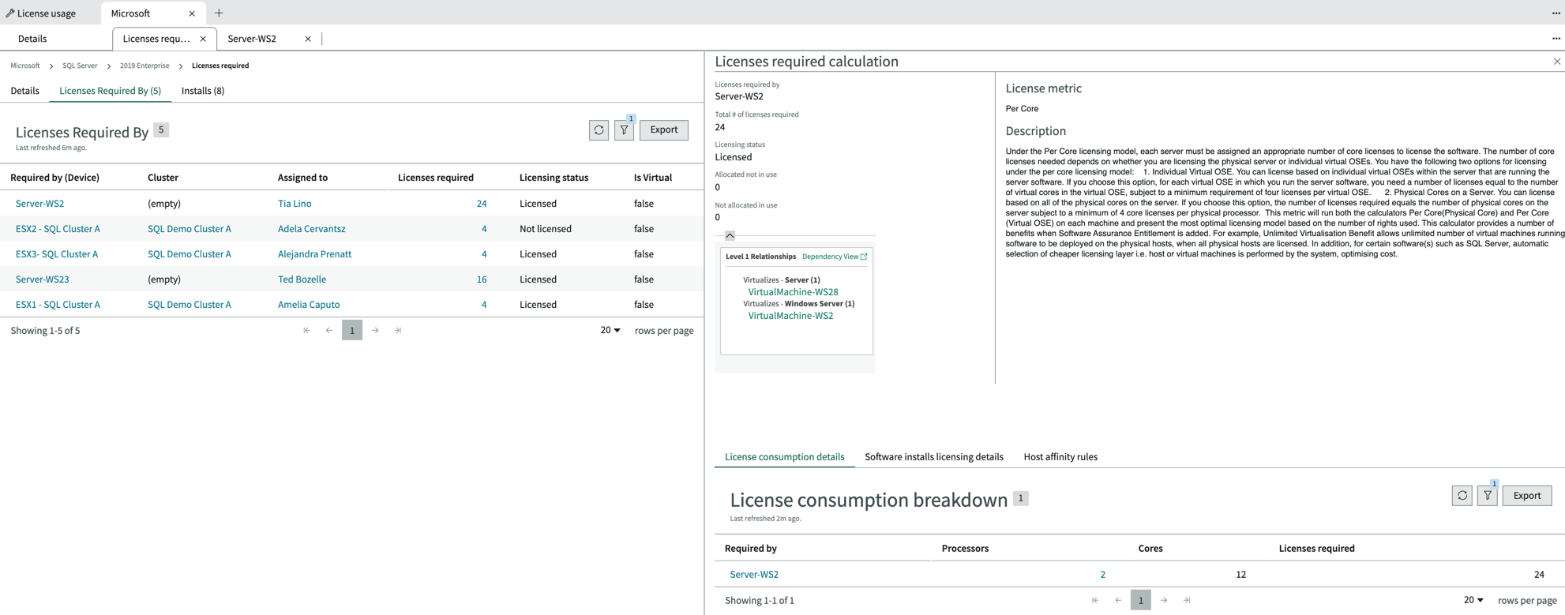Open user Tia Lino

click(x=295, y=204)
